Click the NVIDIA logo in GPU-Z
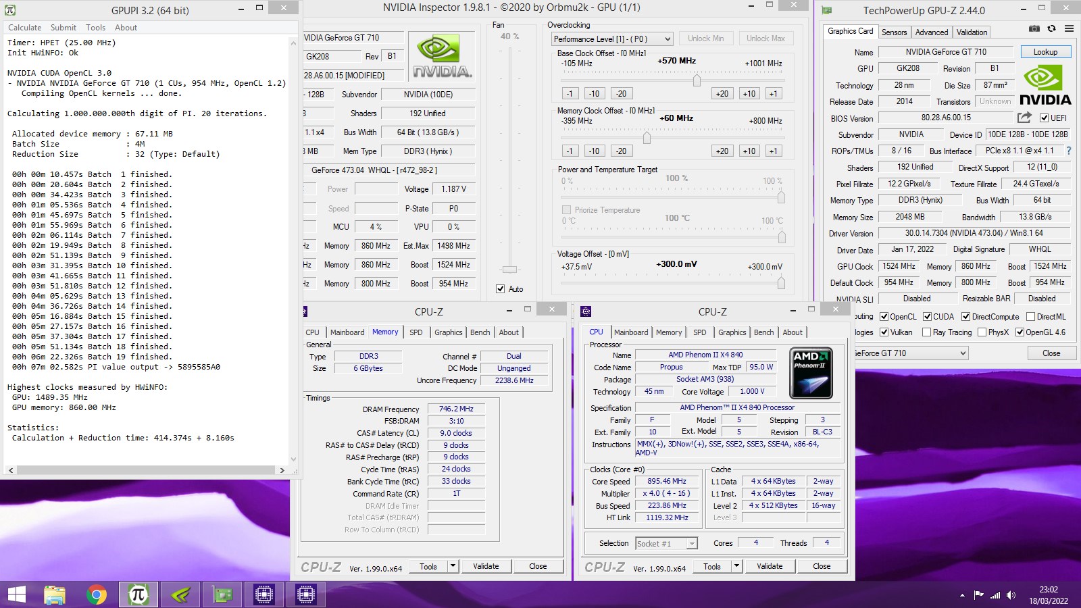The image size is (1081, 608). click(1045, 86)
